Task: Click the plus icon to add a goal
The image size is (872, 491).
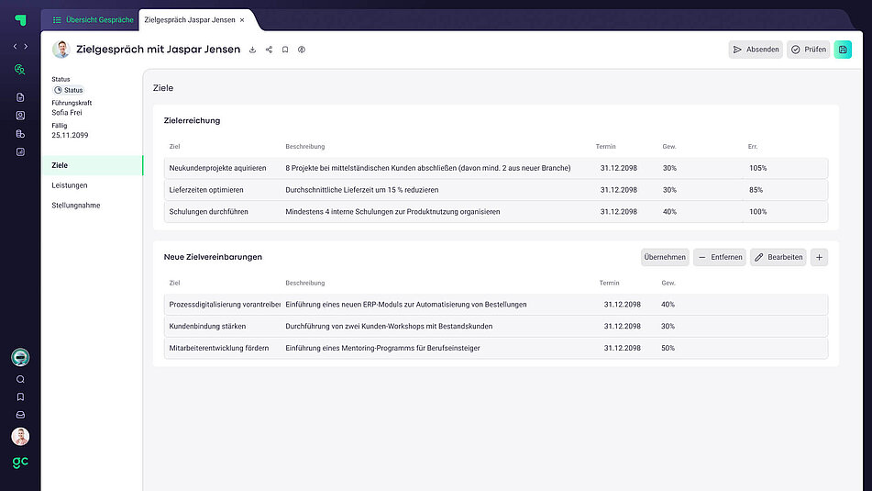Action: click(819, 257)
